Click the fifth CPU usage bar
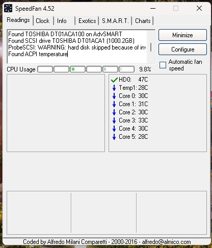The image size is (212, 248). point(110,69)
